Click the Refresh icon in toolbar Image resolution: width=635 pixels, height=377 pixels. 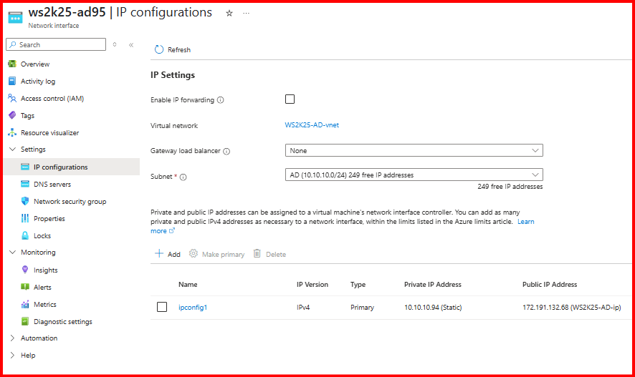pyautogui.click(x=159, y=50)
